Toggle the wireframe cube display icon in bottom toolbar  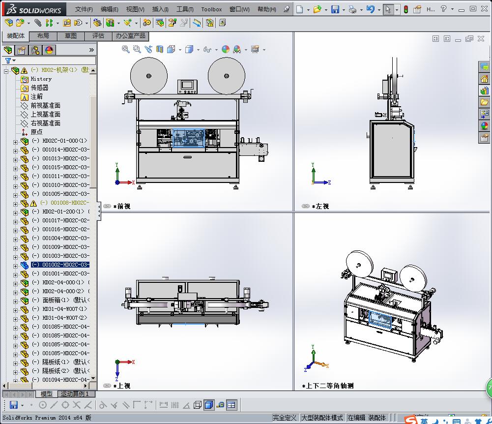tap(198, 405)
